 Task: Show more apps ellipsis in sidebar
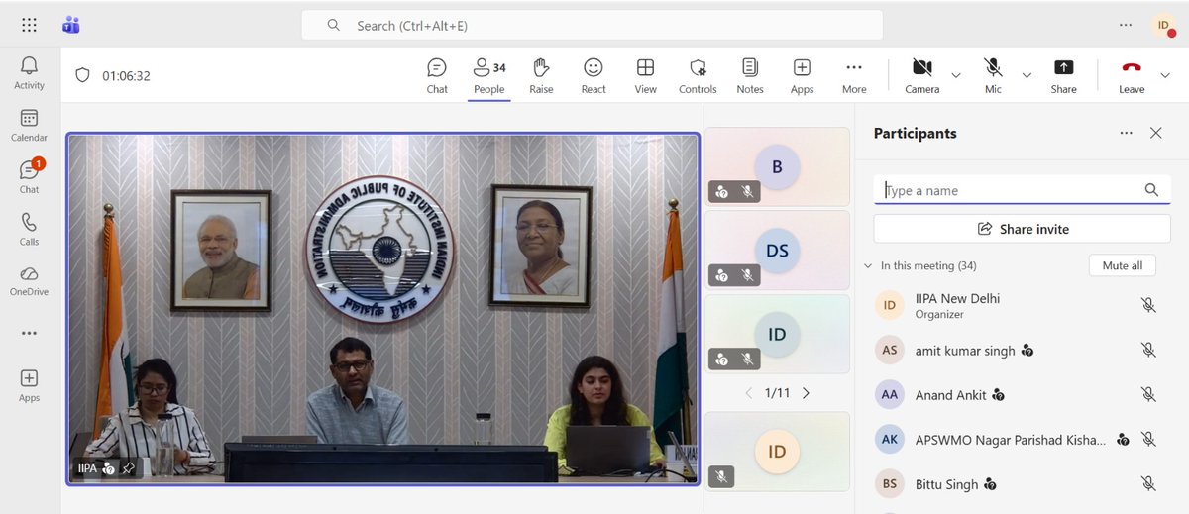tap(29, 334)
